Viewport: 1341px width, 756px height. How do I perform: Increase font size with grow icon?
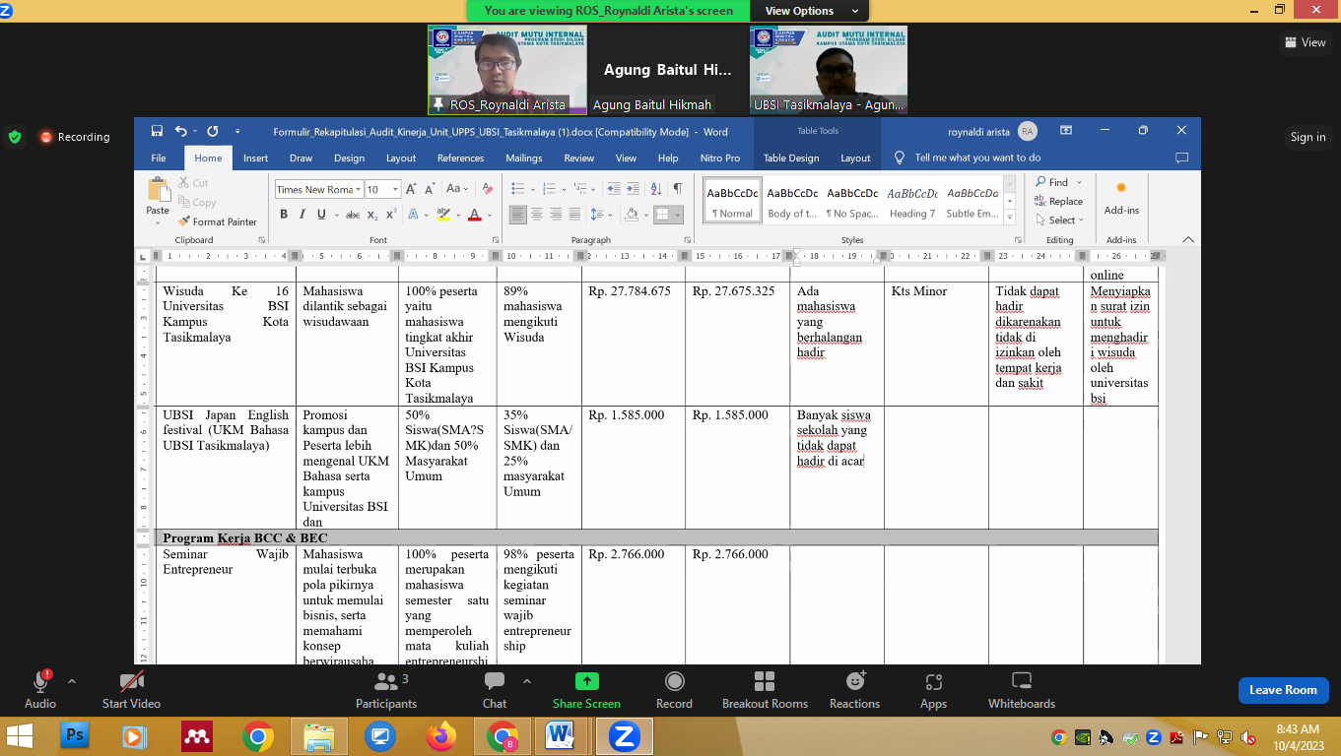(413, 189)
